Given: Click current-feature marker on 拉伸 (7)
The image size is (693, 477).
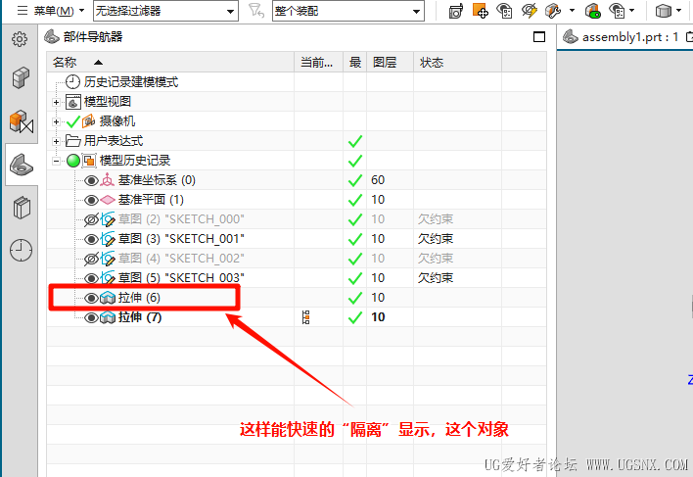Looking at the screenshot, I should (x=305, y=317).
